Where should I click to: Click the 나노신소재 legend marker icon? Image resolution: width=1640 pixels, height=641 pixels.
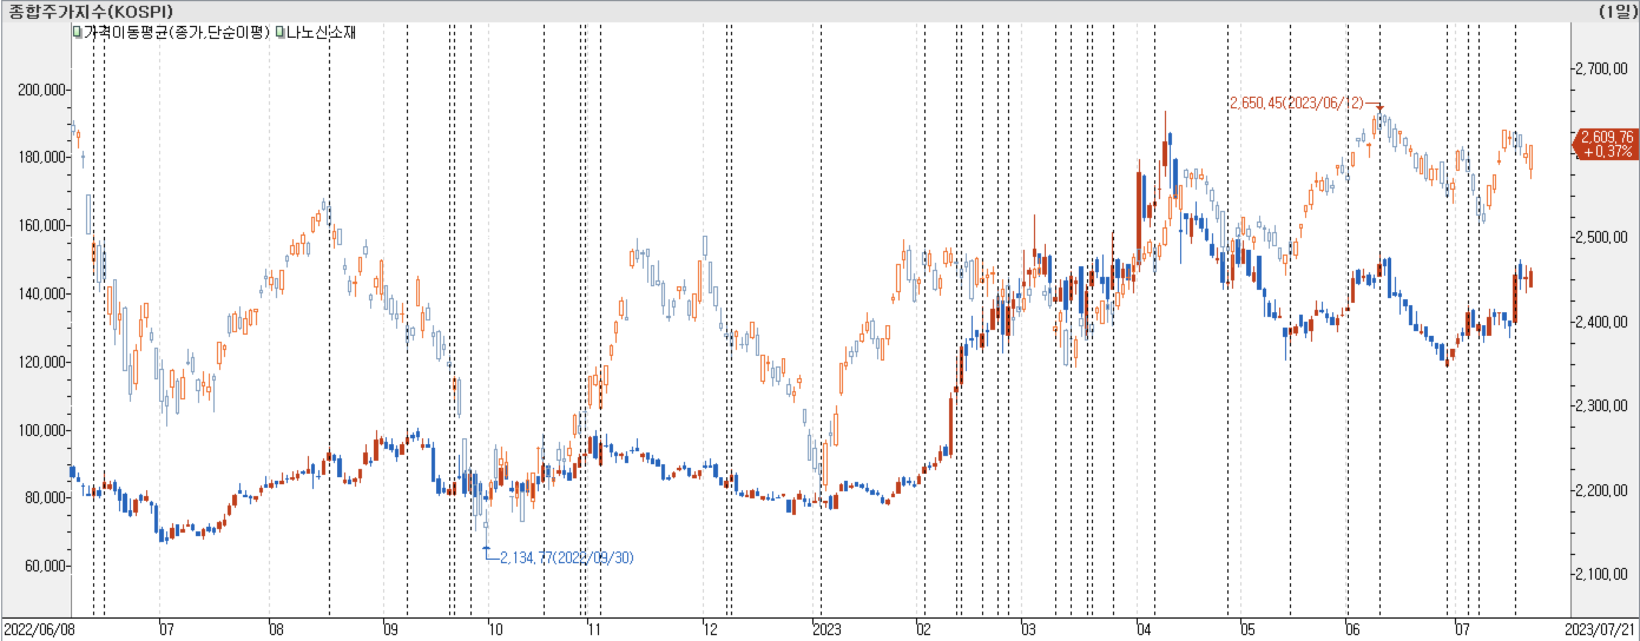coord(280,32)
